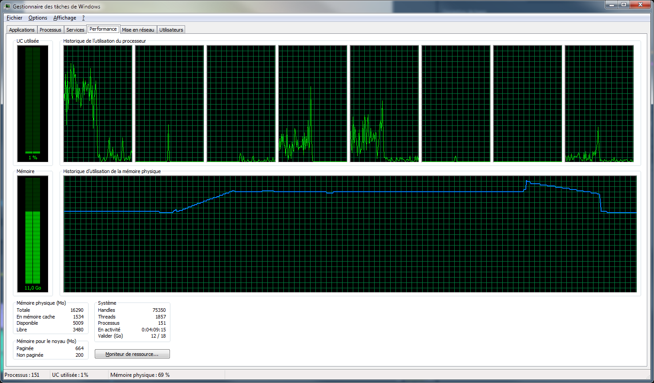Switch to the Processus tab
This screenshot has height=383, width=654.
pos(50,30)
